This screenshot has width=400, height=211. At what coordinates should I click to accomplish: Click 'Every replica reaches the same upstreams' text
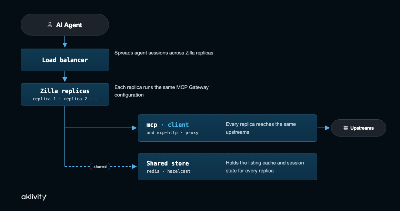click(261, 128)
